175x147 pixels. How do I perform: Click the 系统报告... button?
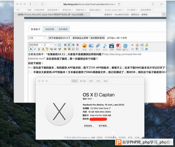click(x=89, y=126)
